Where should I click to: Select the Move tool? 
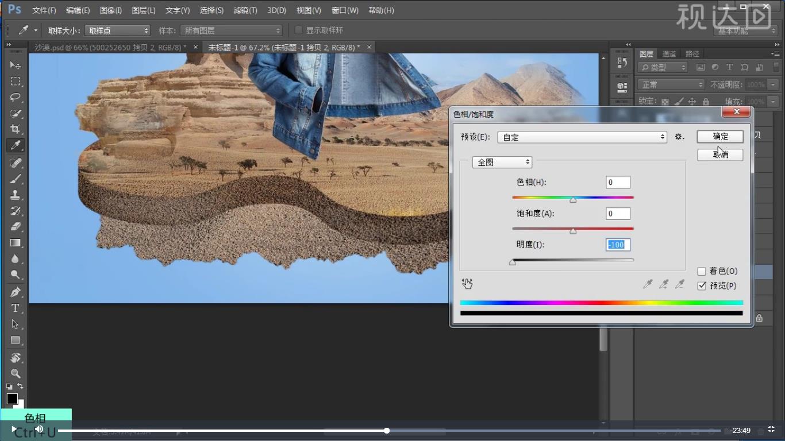(x=16, y=65)
